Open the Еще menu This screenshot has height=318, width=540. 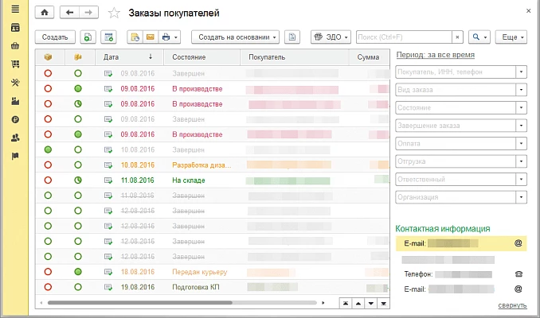pos(511,37)
